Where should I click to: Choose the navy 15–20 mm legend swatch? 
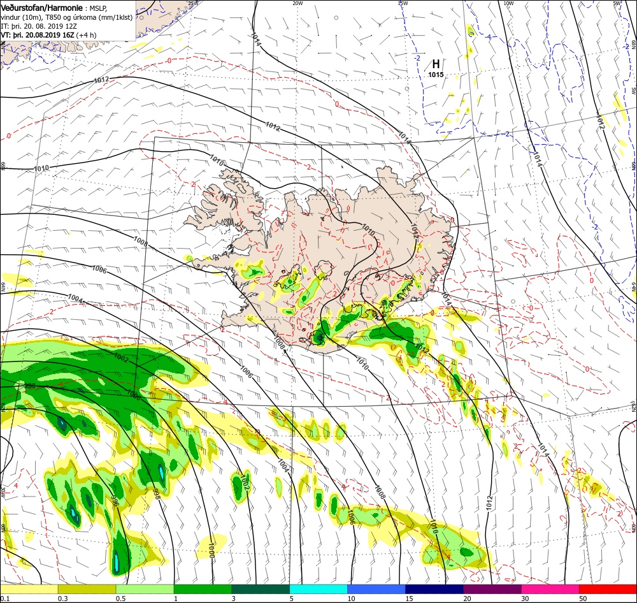click(434, 589)
